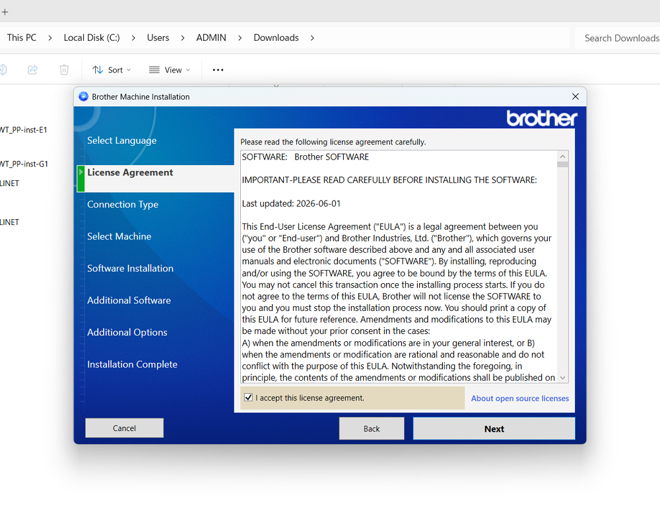Navigate to ADMIN folder in breadcrumb
The width and height of the screenshot is (660, 528).
(x=211, y=38)
